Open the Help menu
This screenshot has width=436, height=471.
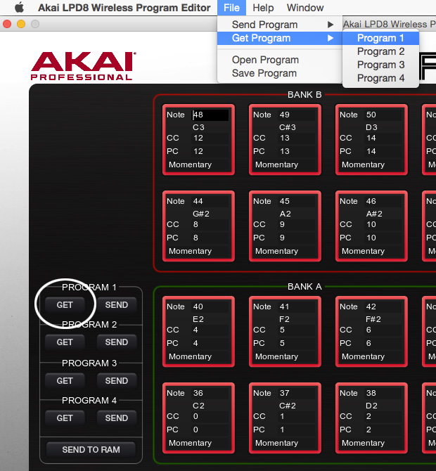click(x=263, y=8)
